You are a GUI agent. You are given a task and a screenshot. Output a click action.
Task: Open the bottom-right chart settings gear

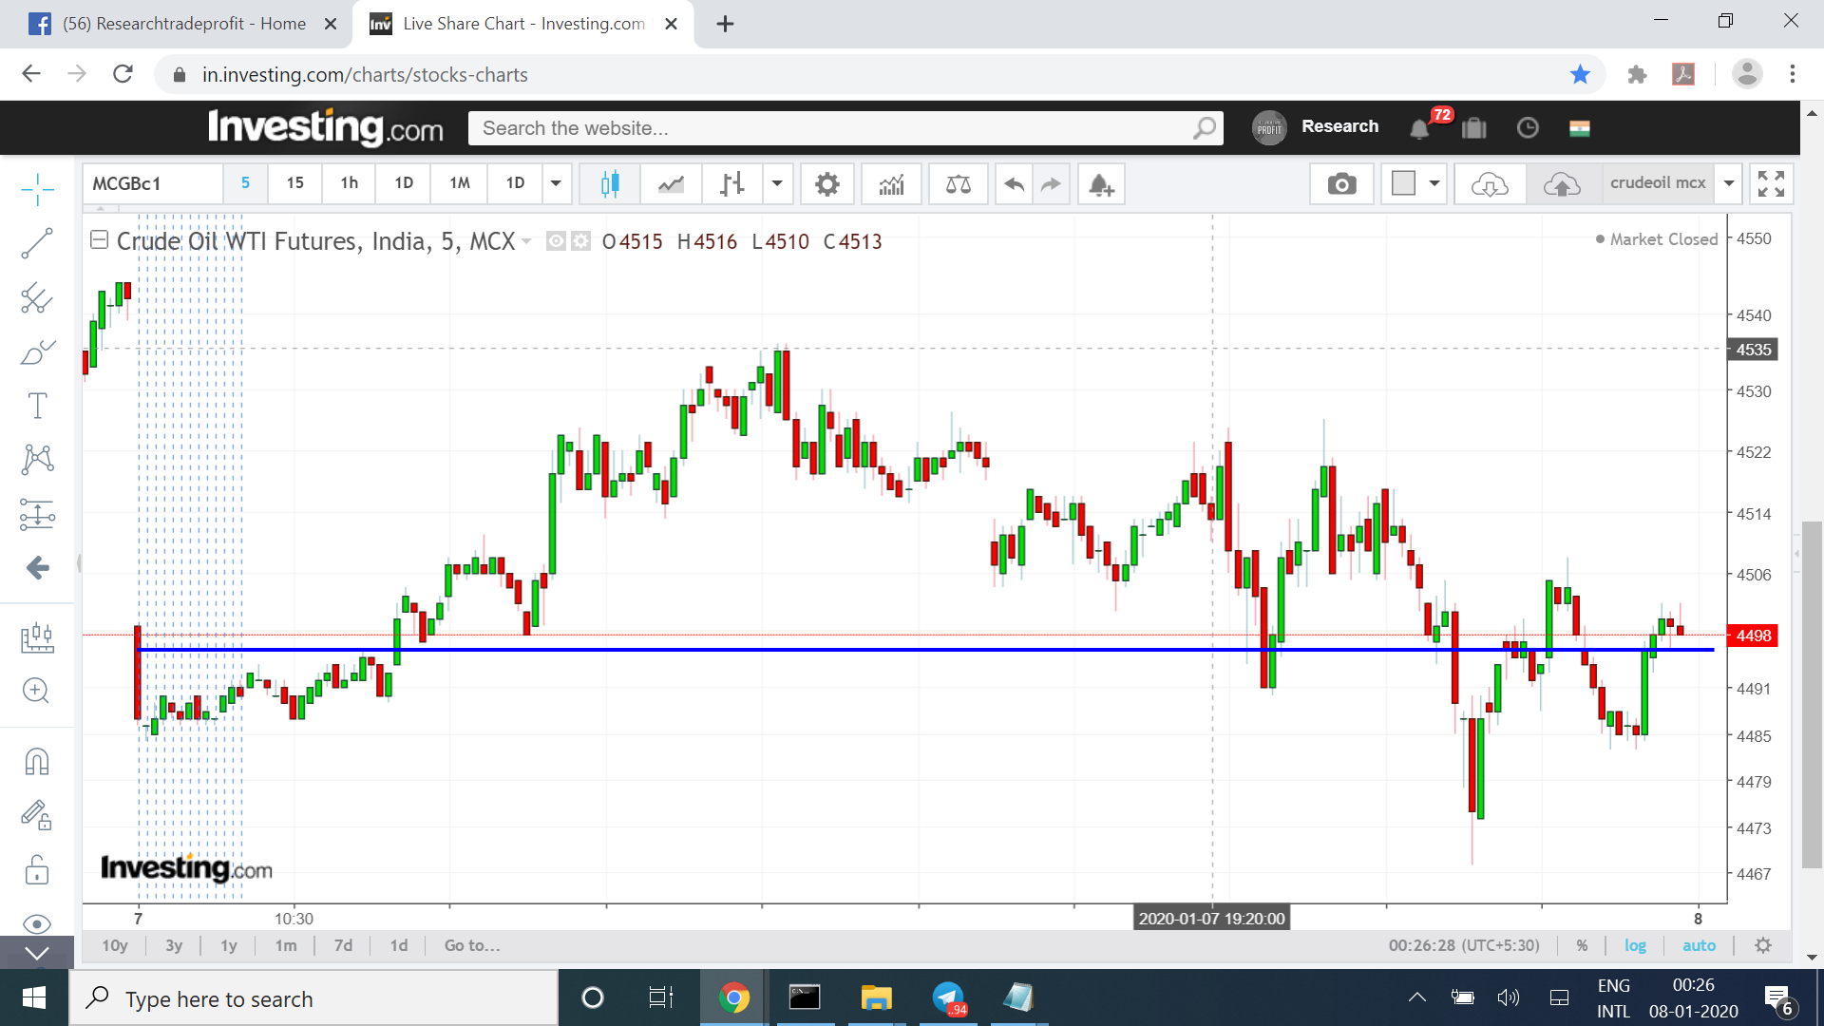[x=1763, y=945]
